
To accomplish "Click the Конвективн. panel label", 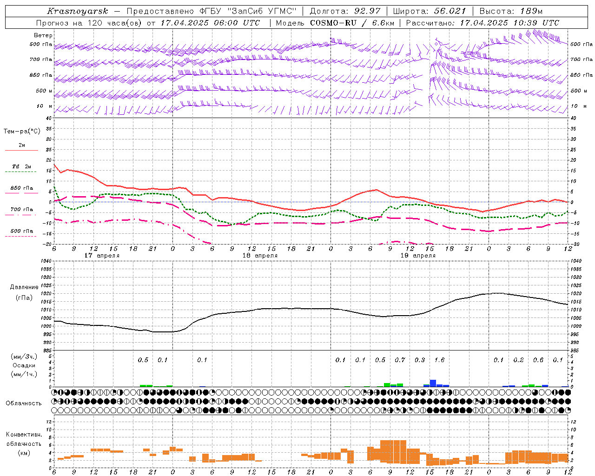I will (24, 435).
